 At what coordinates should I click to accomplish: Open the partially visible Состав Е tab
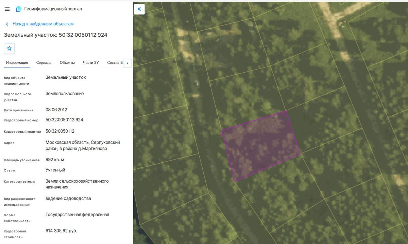(x=115, y=63)
